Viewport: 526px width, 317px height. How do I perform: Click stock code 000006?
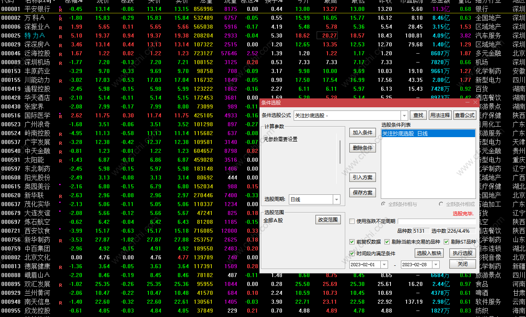pos(10,27)
